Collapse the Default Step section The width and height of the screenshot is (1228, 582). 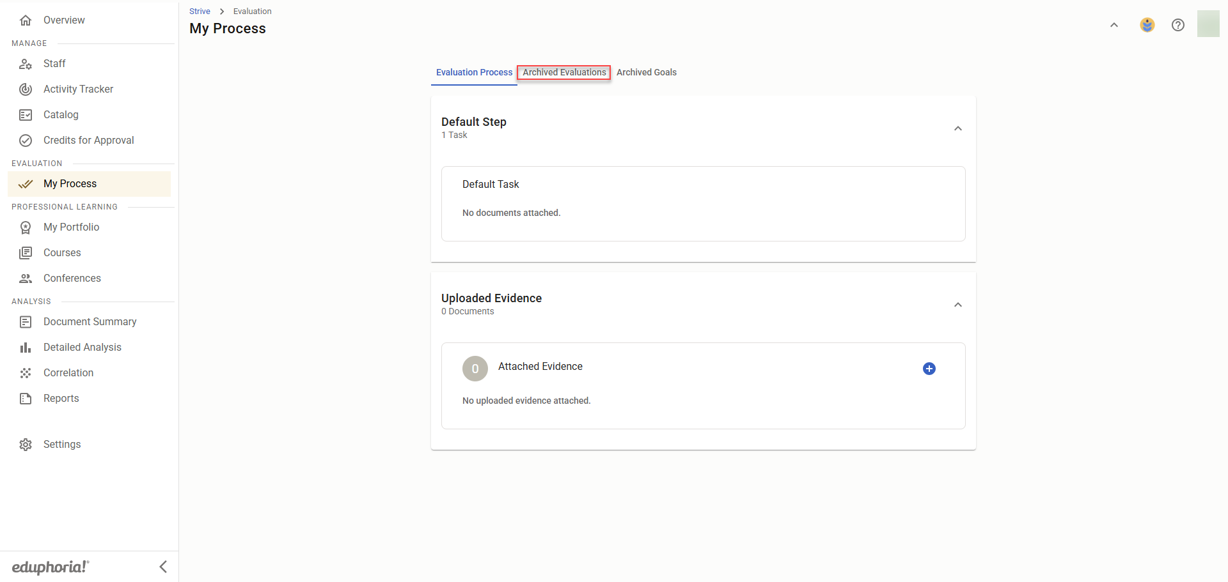pyautogui.click(x=957, y=128)
